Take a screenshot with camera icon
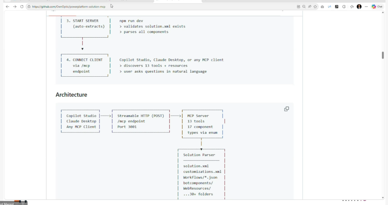Screen dimensions: 388x205 coord(322,6)
